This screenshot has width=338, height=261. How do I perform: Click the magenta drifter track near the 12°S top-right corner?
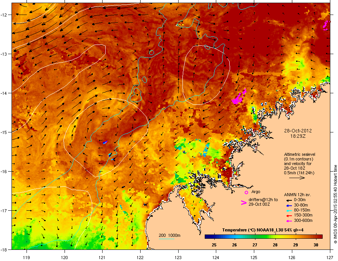(x=326, y=25)
